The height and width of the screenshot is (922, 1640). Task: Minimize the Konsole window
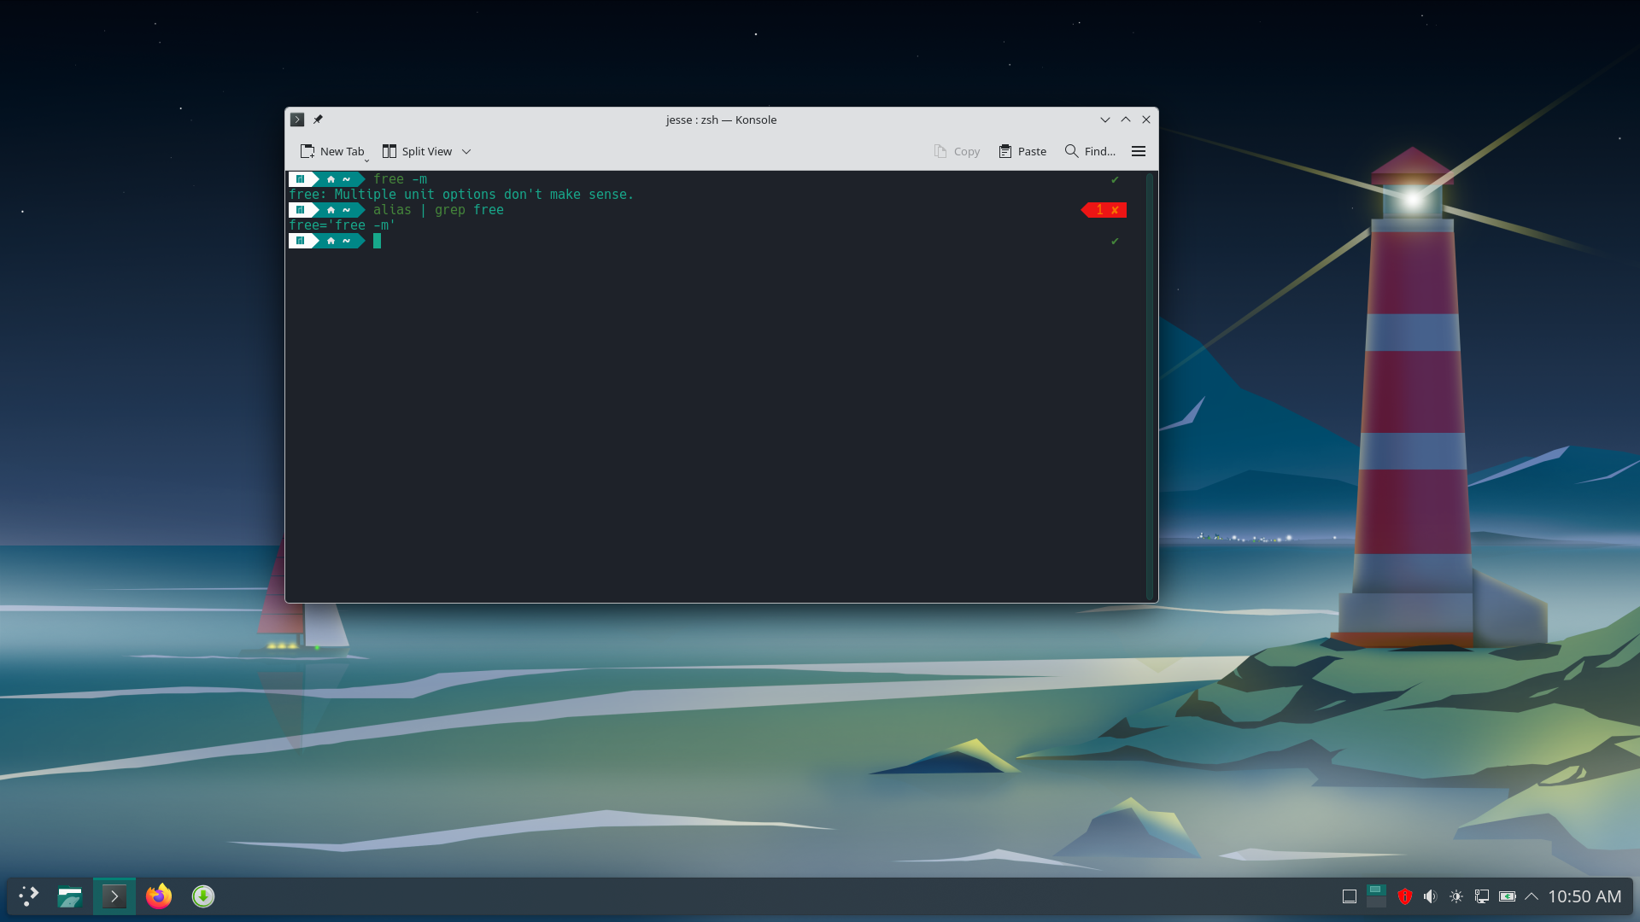[x=1105, y=120]
